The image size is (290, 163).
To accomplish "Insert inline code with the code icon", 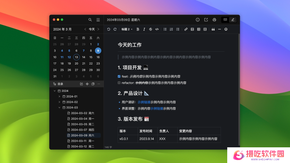I will pos(157,29).
